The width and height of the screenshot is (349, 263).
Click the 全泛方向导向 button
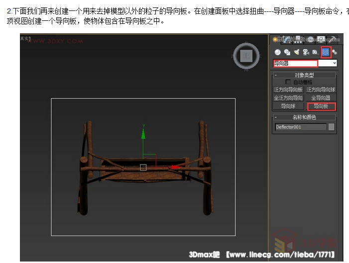pos(288,98)
